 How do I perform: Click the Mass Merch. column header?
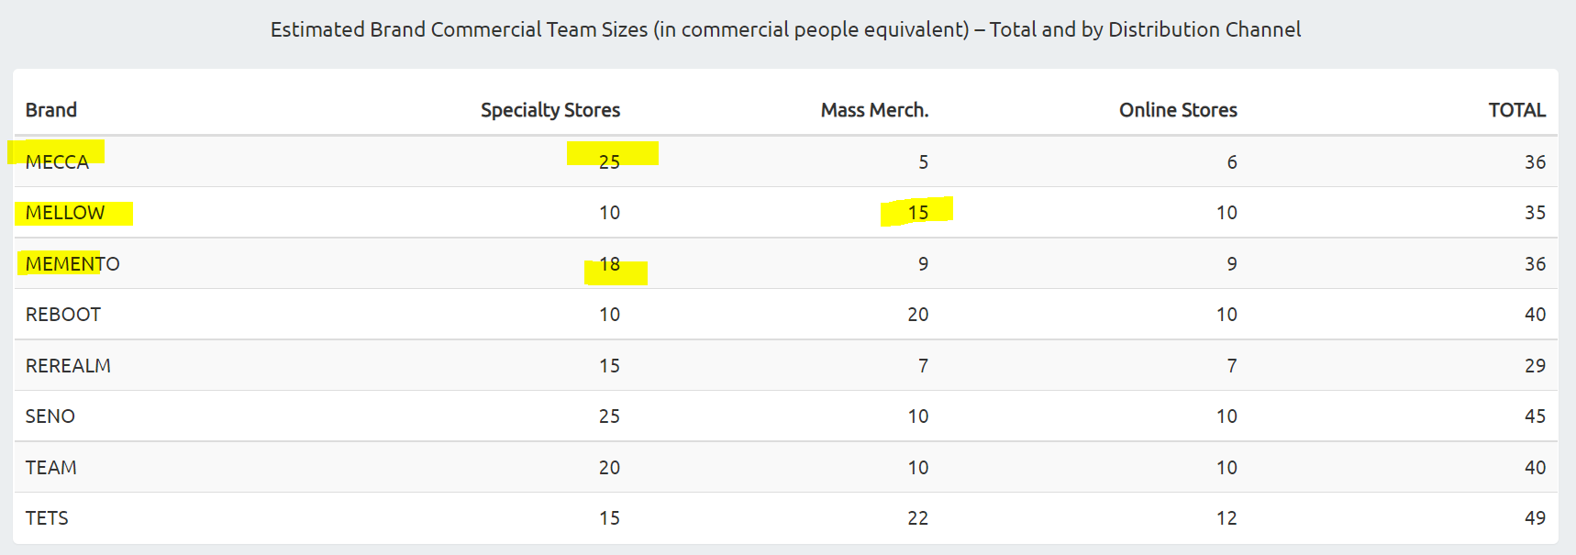pos(874,110)
